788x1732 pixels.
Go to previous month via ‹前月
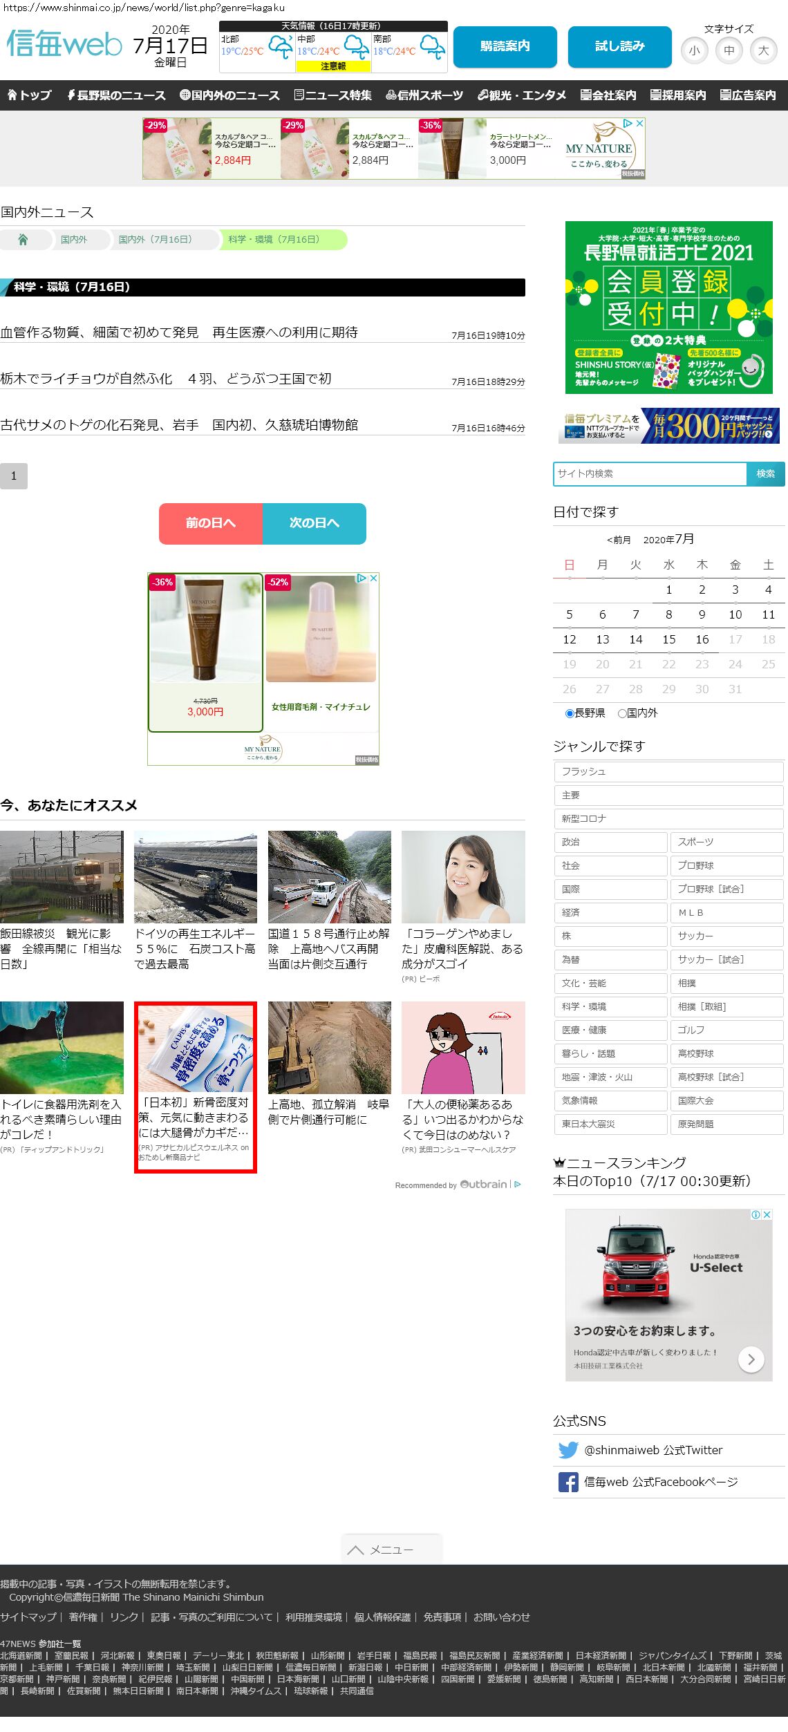coord(619,540)
